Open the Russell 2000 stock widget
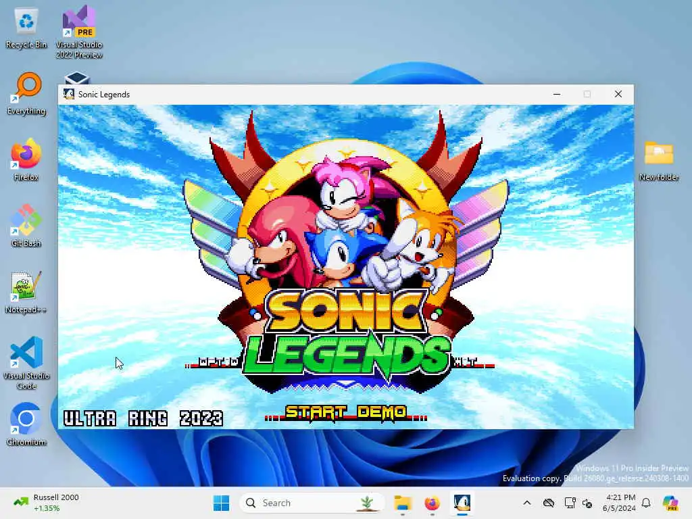 click(x=47, y=503)
